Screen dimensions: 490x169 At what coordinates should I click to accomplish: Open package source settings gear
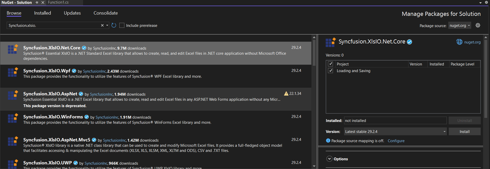coord(478,25)
